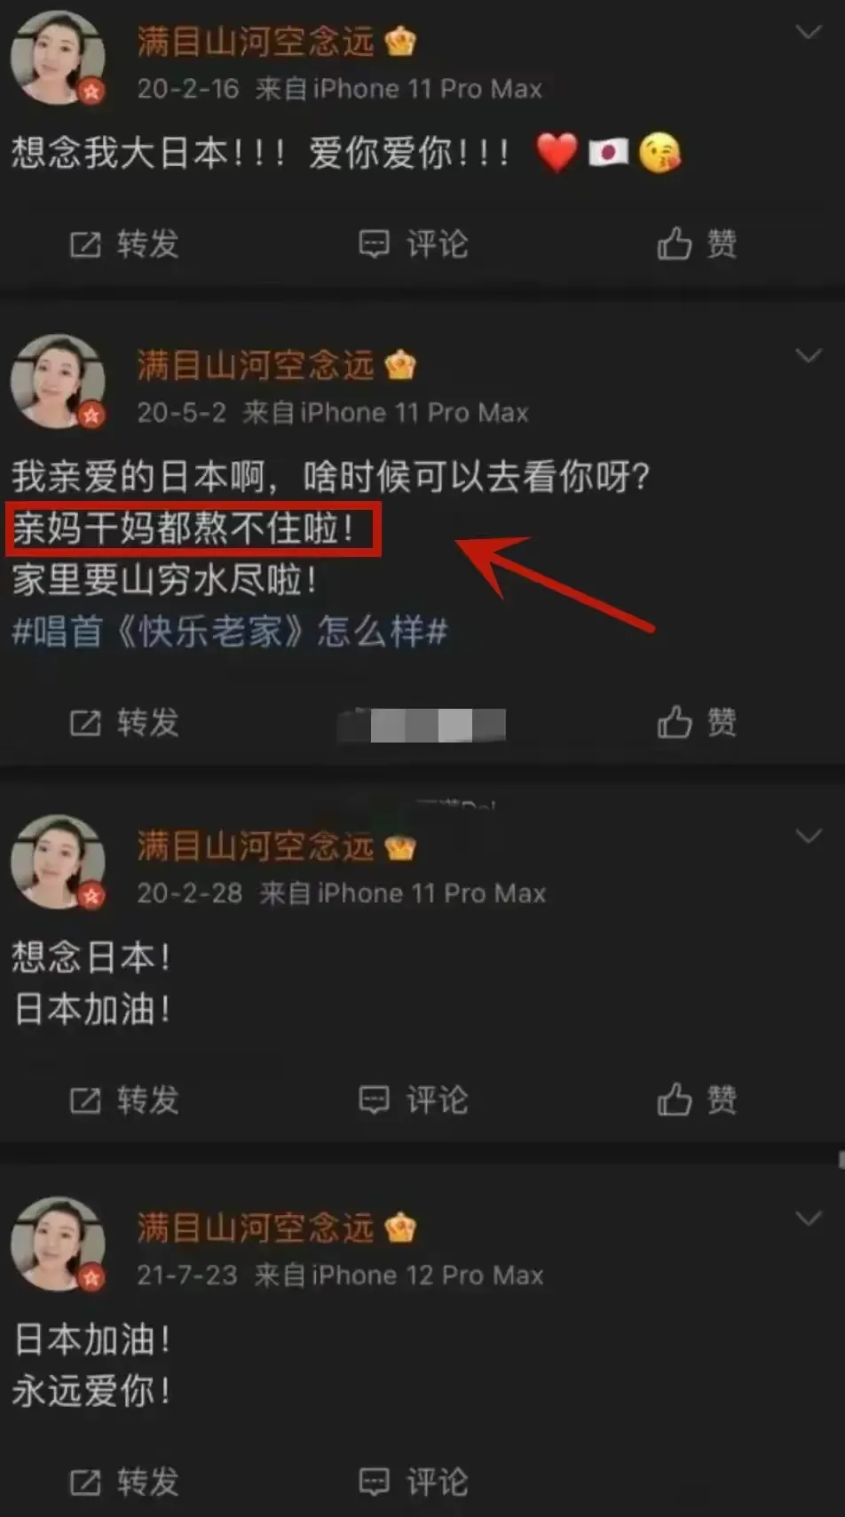This screenshot has height=1517, width=845.
Task: Repost the 20-2-16 post via 转发
Action: [124, 243]
